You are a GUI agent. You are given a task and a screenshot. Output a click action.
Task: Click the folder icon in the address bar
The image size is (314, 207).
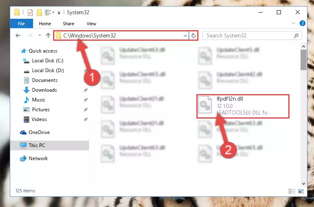click(x=58, y=35)
